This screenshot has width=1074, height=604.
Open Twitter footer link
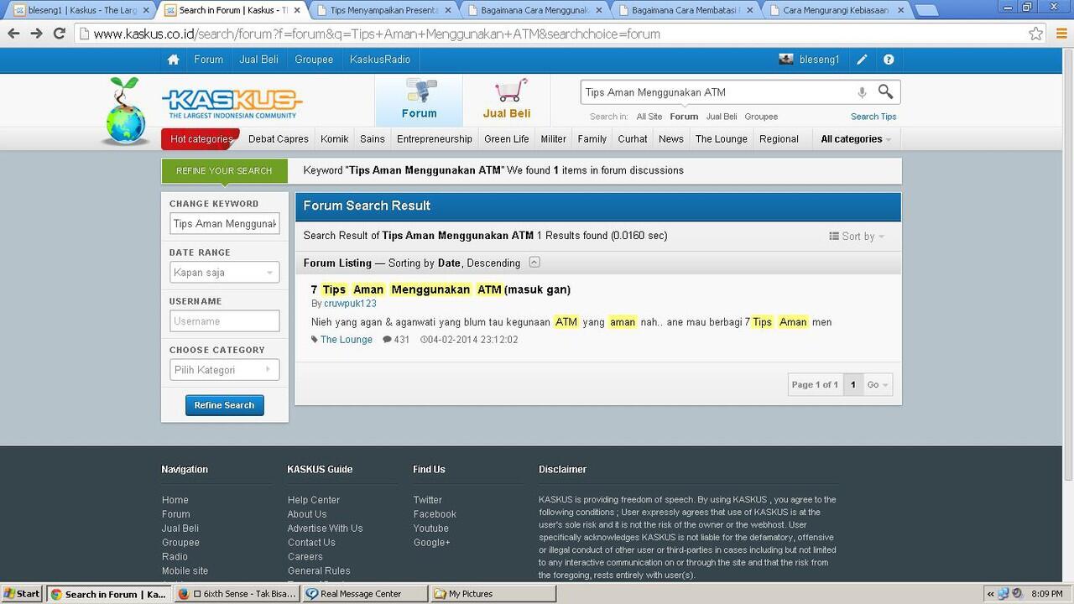click(x=427, y=500)
